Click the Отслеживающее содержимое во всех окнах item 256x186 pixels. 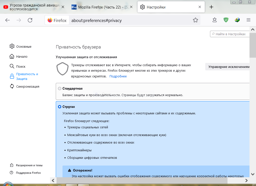pyautogui.click(x=101, y=143)
